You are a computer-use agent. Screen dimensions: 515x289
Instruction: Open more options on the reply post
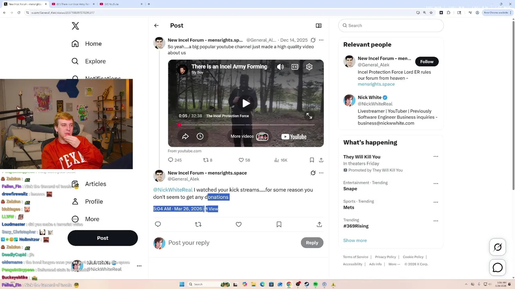click(321, 173)
